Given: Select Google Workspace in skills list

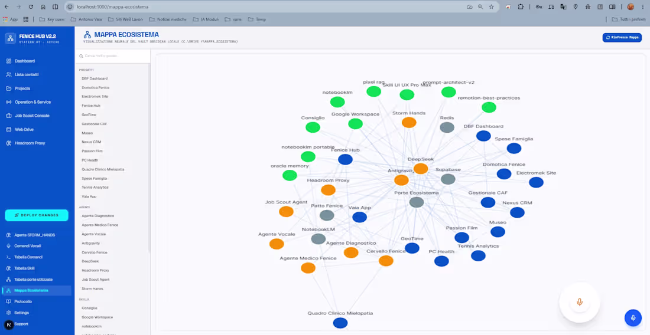Looking at the screenshot, I should coord(97,317).
